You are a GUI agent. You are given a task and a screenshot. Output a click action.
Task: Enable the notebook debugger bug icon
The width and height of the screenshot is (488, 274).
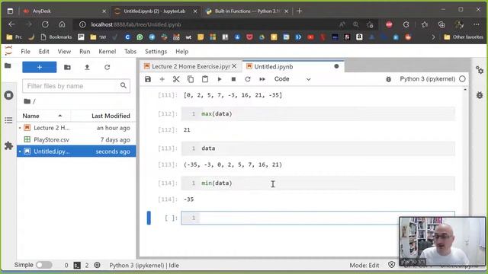click(388, 79)
